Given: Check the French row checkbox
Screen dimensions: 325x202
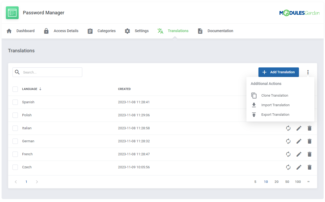Looking at the screenshot, I should coord(15,154).
